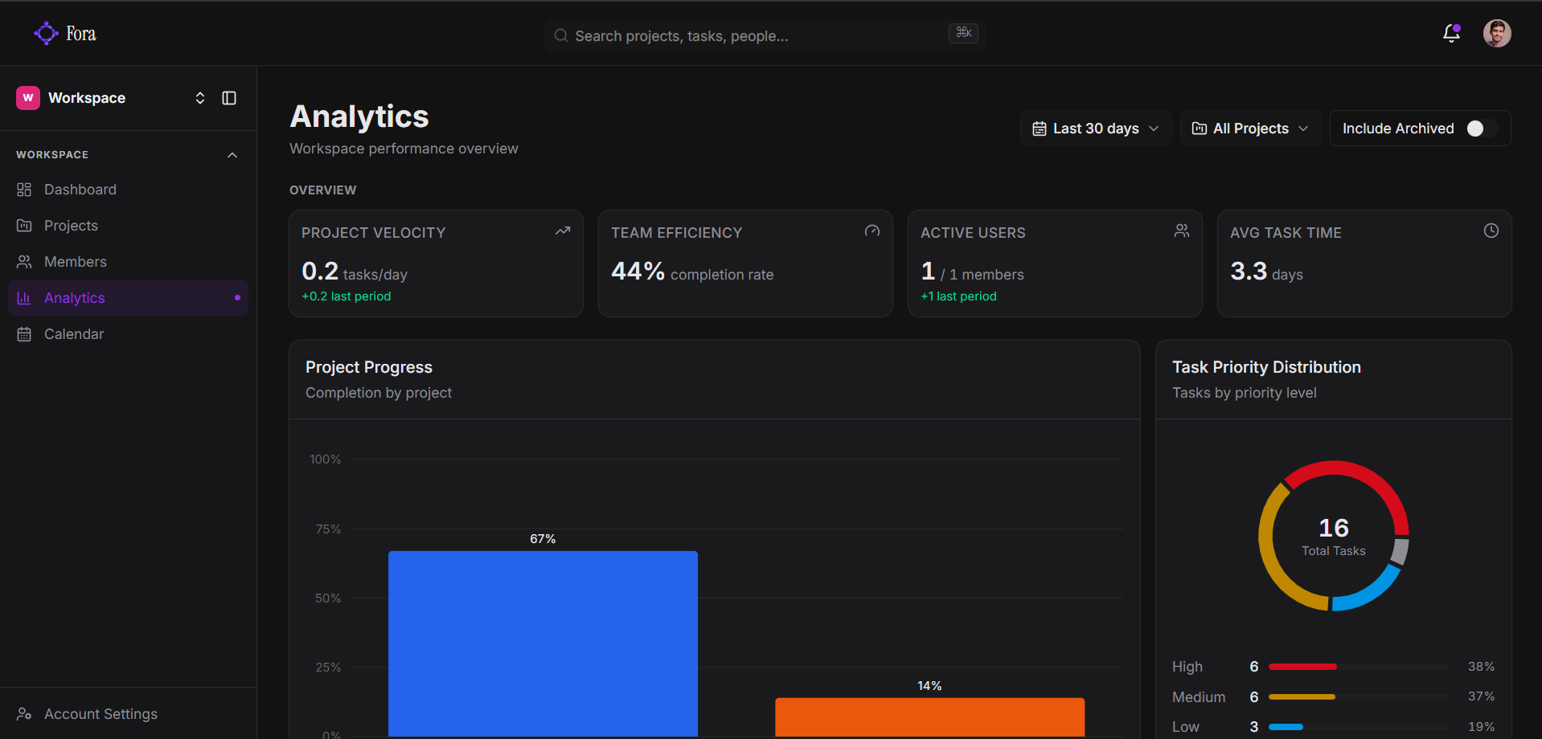This screenshot has height=739, width=1542.
Task: Click the Analytics bar chart icon
Action: coord(24,298)
